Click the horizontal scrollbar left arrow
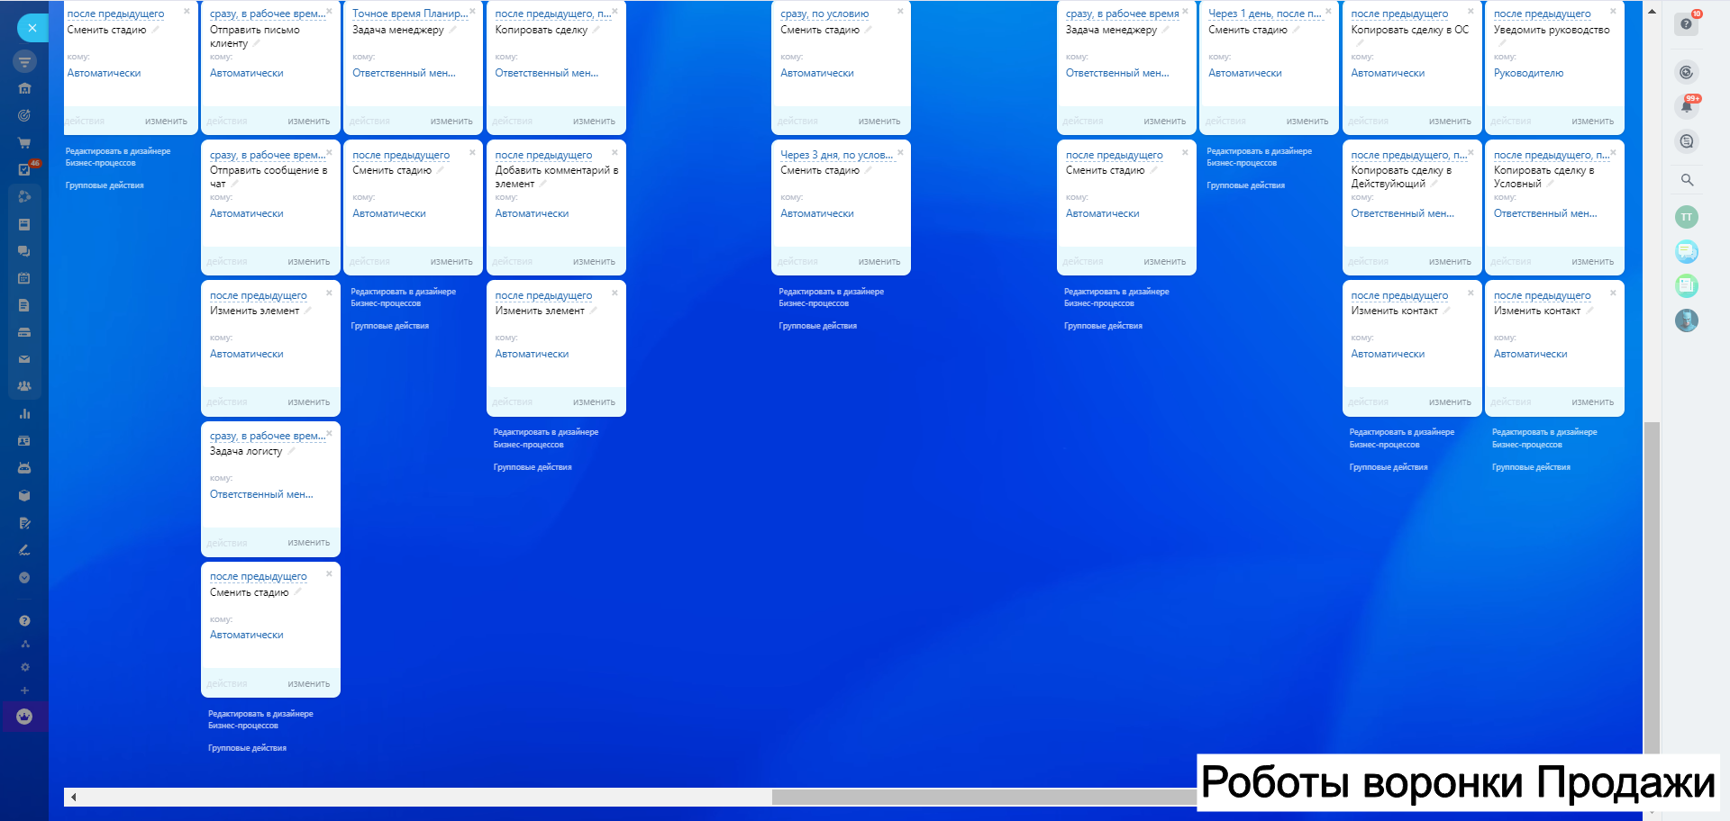Screen dimensions: 1730x821 tap(73, 797)
